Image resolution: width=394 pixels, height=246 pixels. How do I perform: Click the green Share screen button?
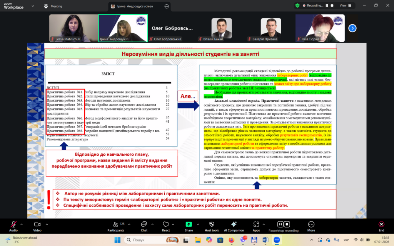point(189,224)
